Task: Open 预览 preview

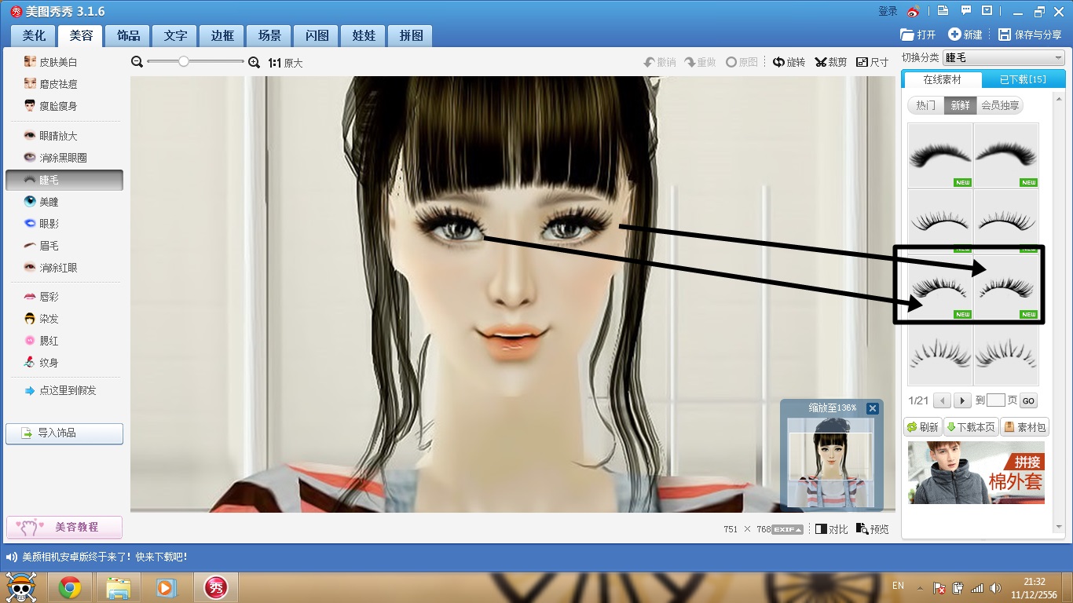Action: pyautogui.click(x=873, y=529)
